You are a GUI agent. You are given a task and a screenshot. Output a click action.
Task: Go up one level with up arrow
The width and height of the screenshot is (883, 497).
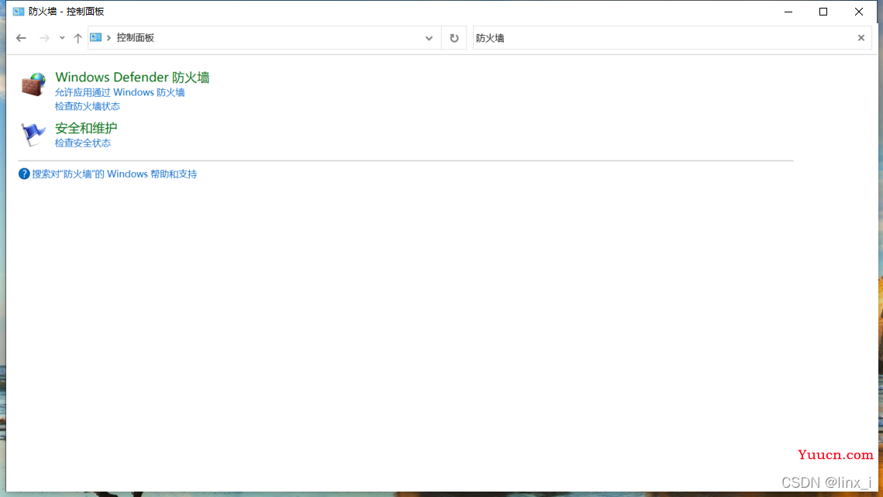78,38
